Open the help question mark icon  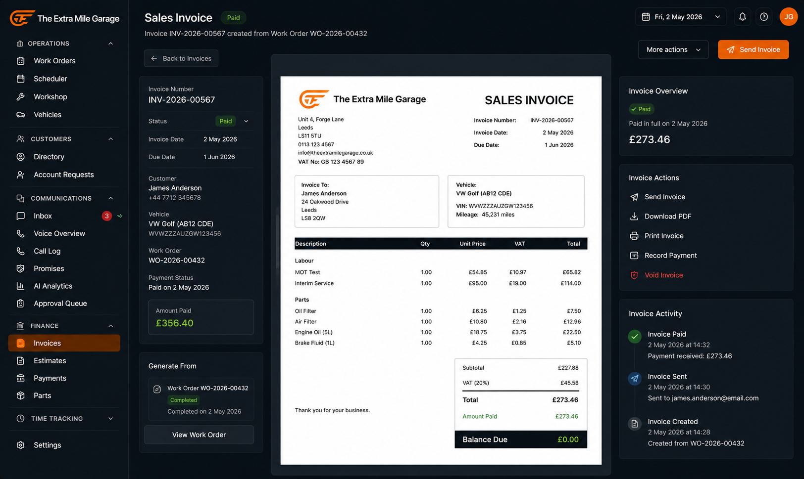point(764,17)
